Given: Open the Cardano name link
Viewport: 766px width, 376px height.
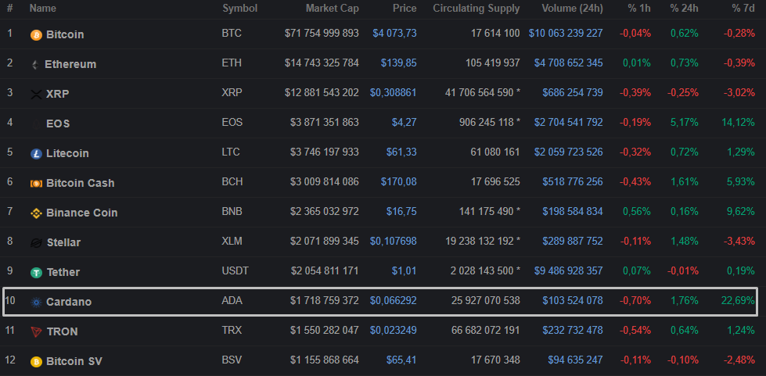Looking at the screenshot, I should (x=69, y=302).
